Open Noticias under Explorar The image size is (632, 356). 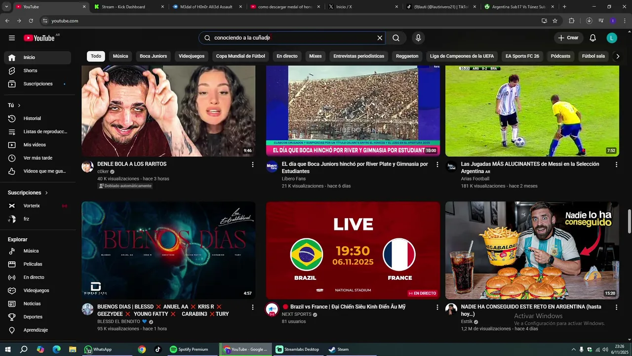[x=38, y=304]
